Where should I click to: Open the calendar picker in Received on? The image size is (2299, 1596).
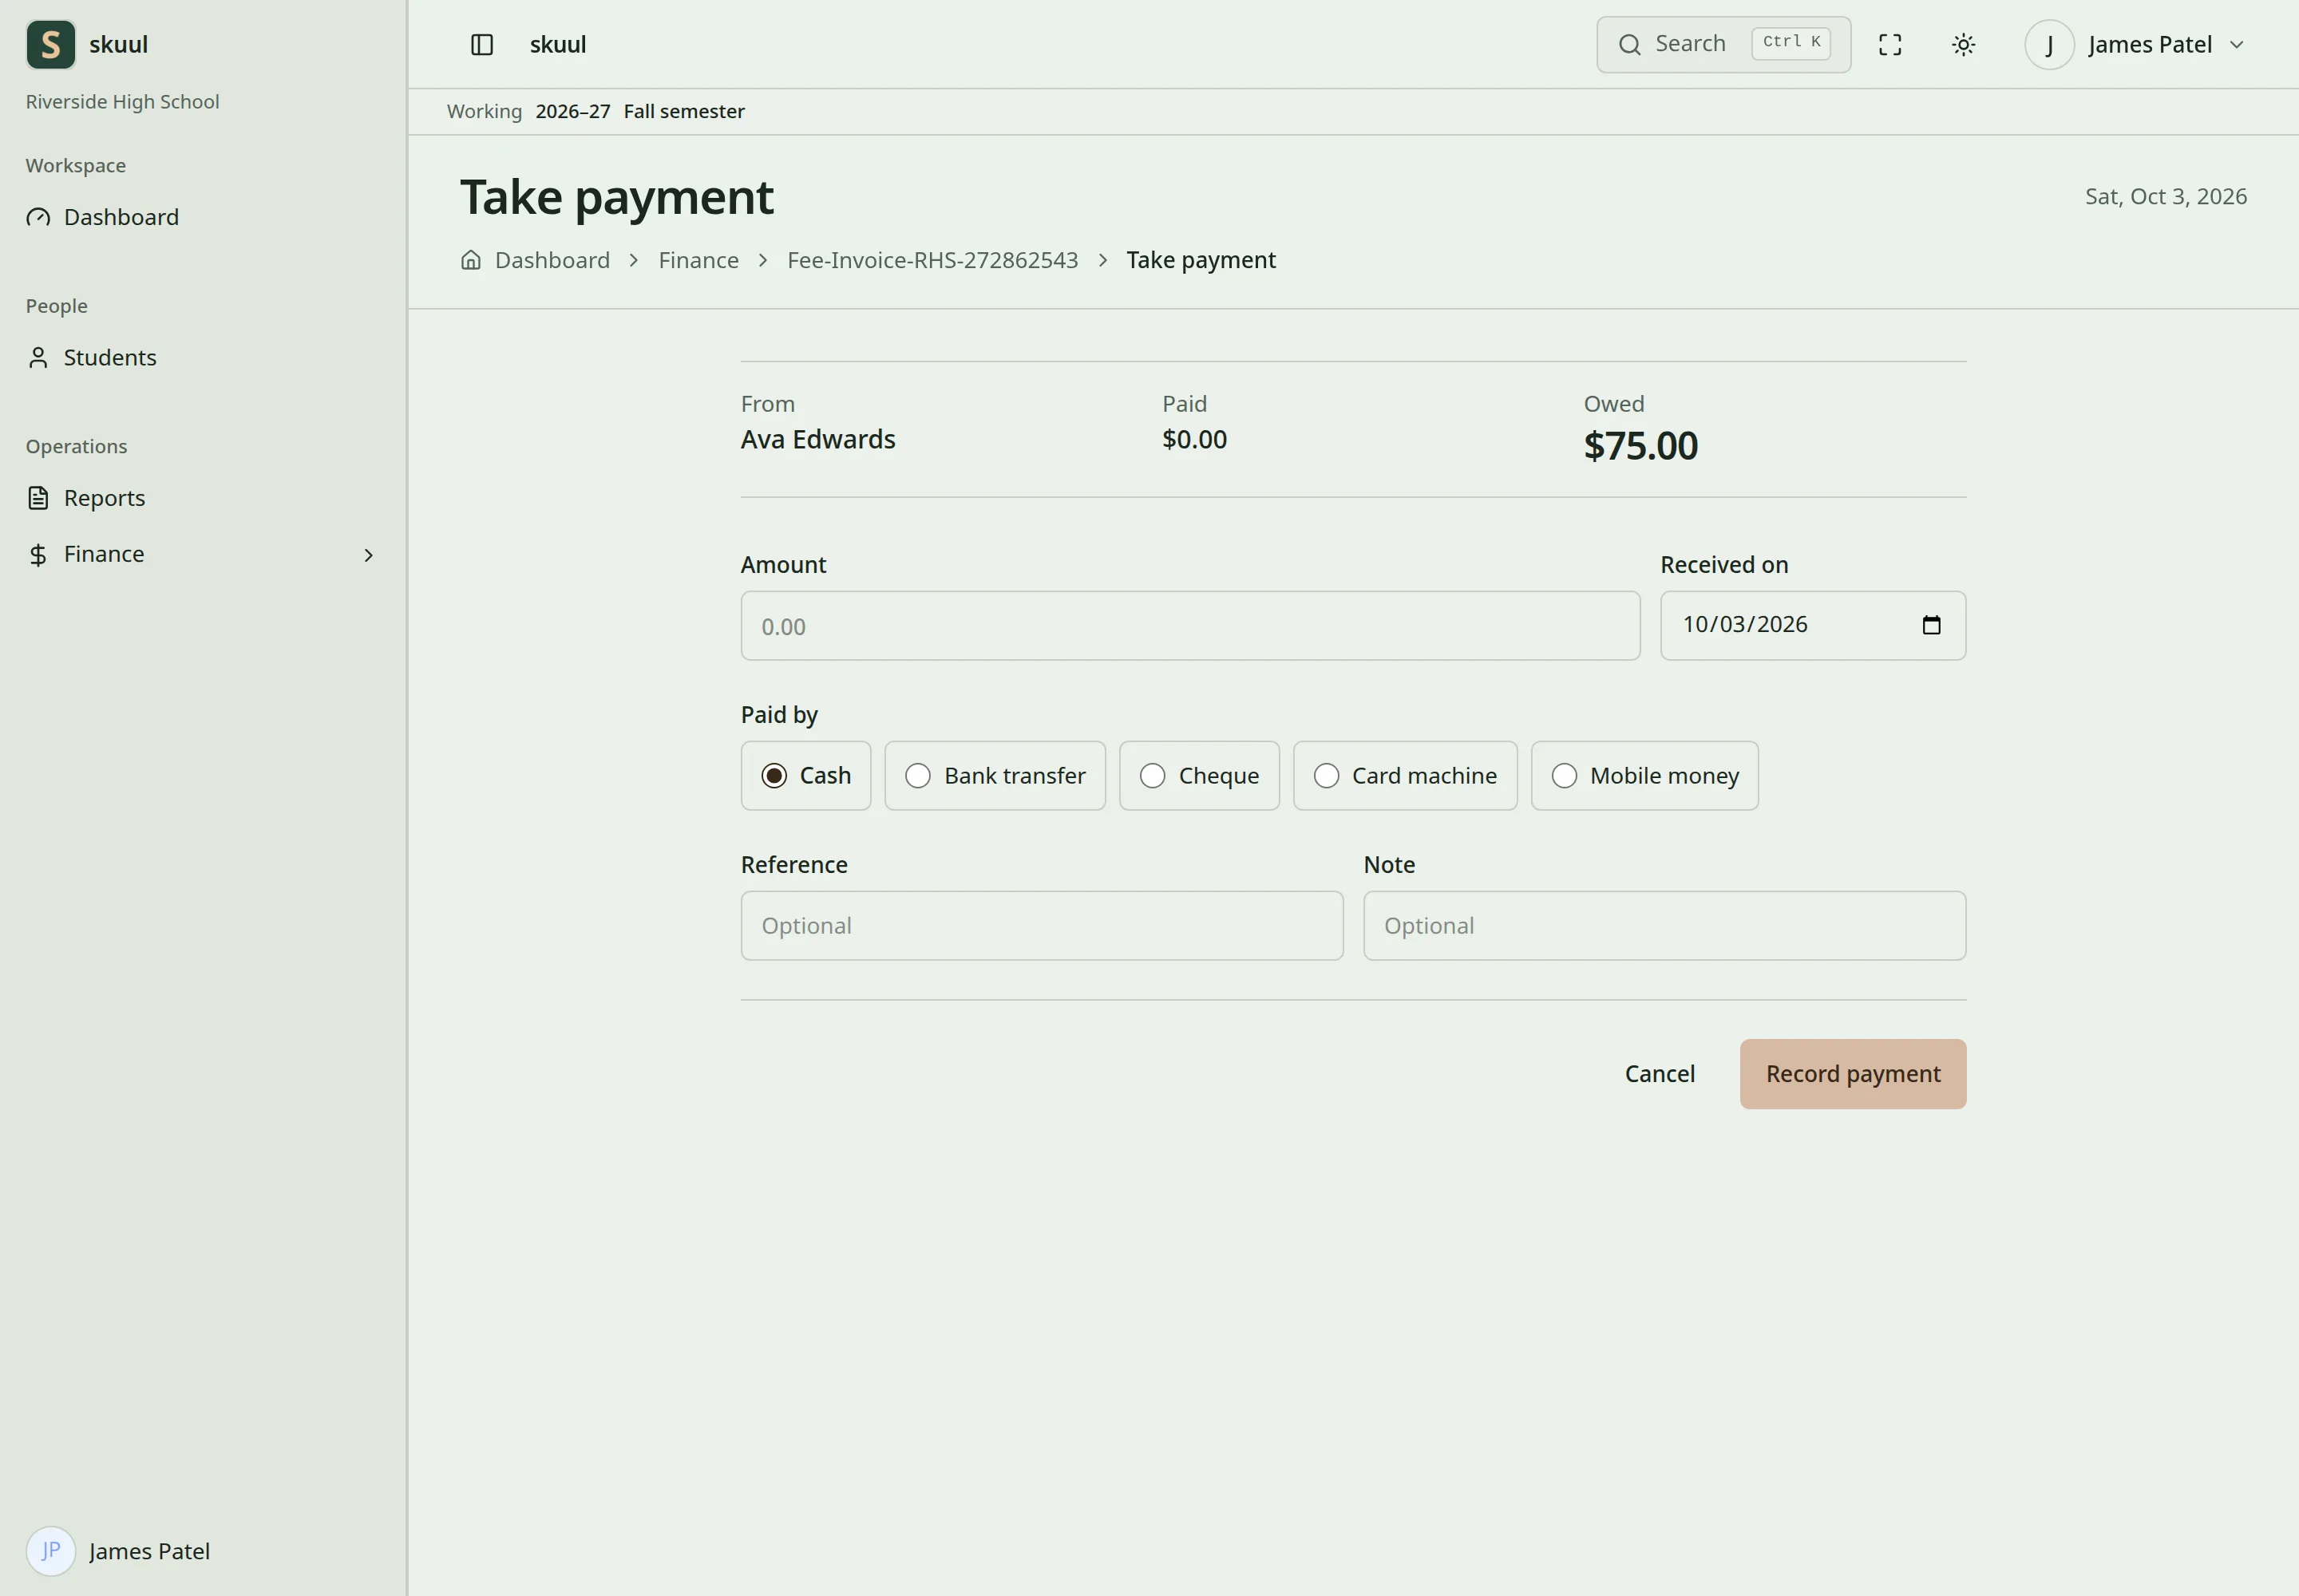point(1932,625)
